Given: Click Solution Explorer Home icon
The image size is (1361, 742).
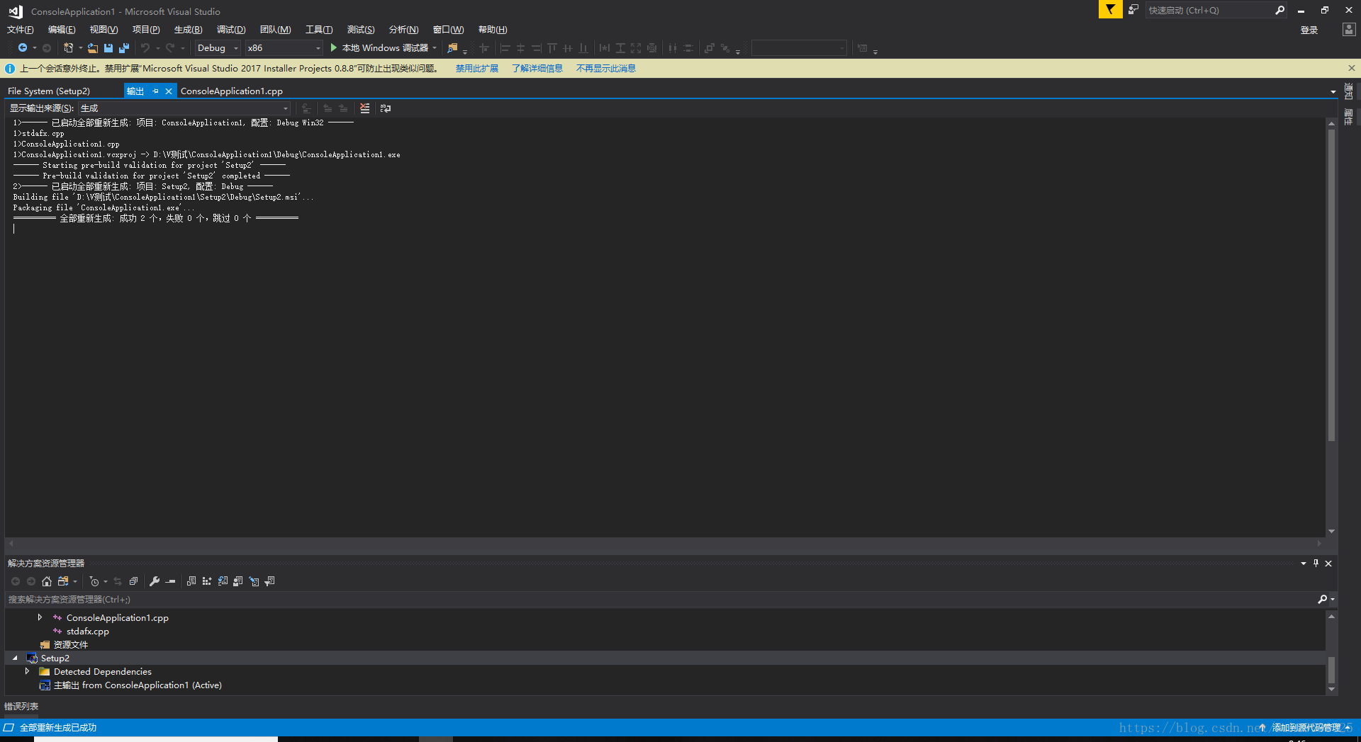Looking at the screenshot, I should [x=47, y=581].
